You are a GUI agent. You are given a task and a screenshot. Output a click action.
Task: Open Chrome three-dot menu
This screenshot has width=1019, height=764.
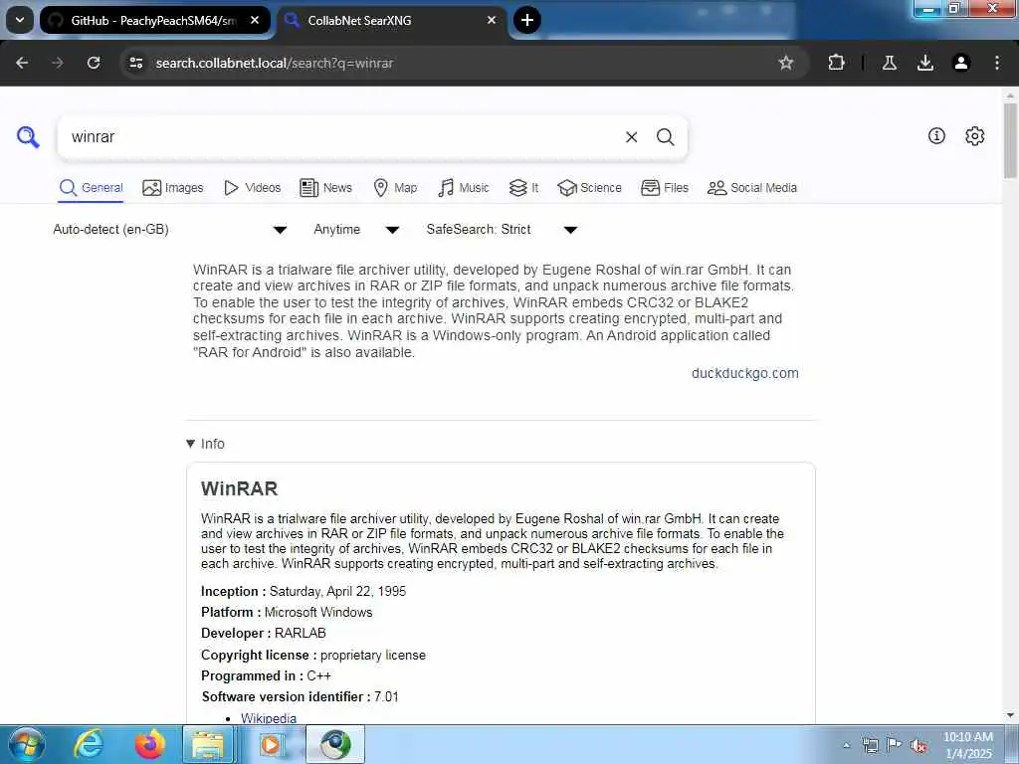pyautogui.click(x=997, y=63)
